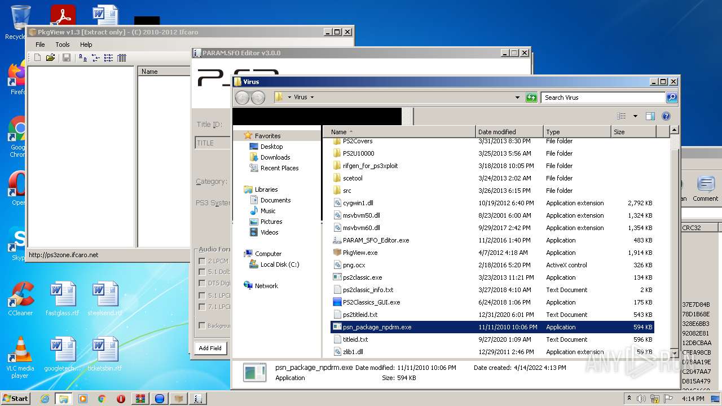This screenshot has height=406, width=722.
Task: Open the Tools menu in PkgView
Action: tap(63, 45)
